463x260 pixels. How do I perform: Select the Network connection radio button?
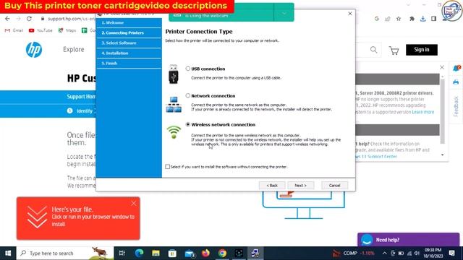click(188, 95)
